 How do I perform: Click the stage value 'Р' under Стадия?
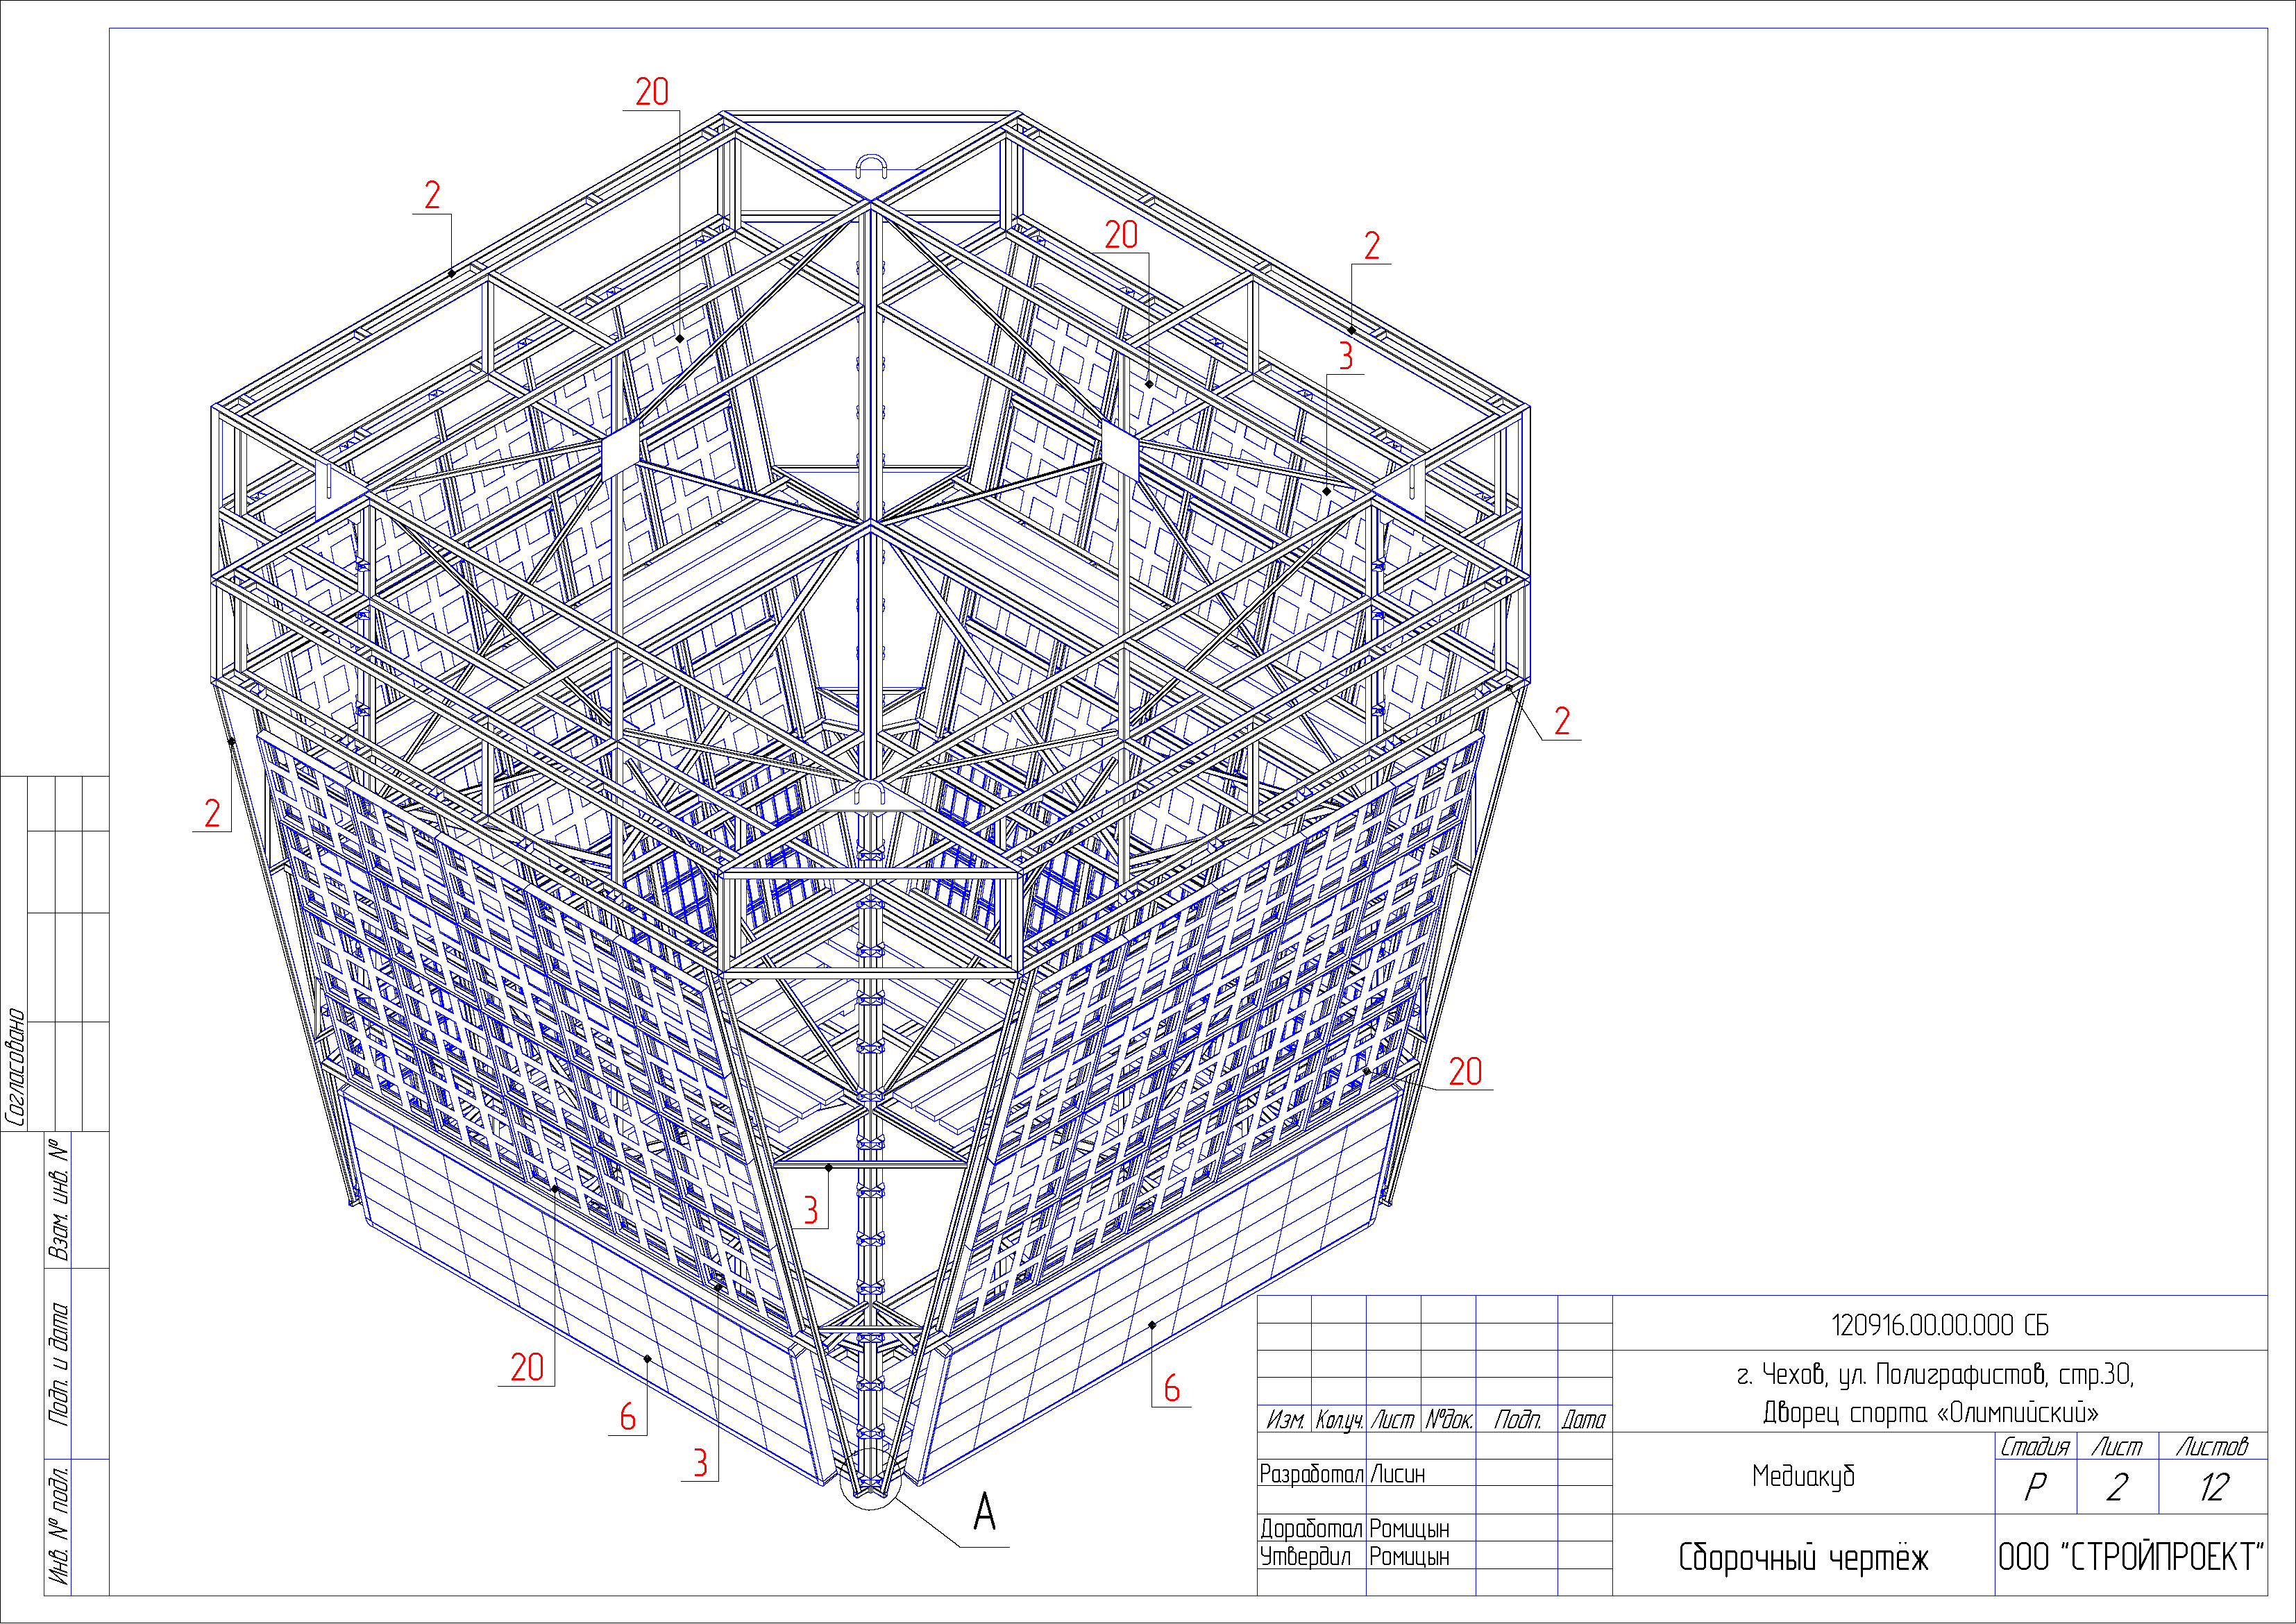pos(2035,1488)
